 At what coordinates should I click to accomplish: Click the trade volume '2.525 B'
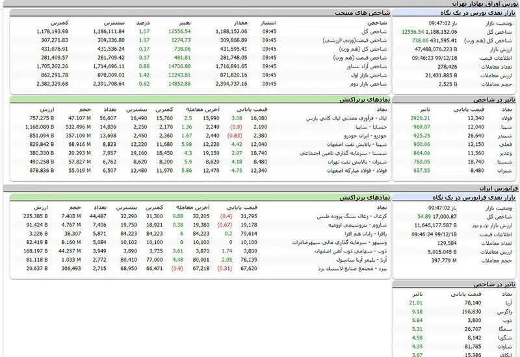click(448, 84)
